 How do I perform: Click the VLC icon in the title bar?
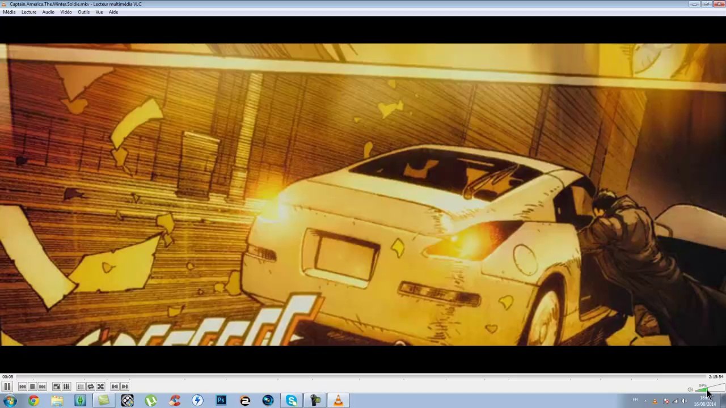pyautogui.click(x=5, y=4)
